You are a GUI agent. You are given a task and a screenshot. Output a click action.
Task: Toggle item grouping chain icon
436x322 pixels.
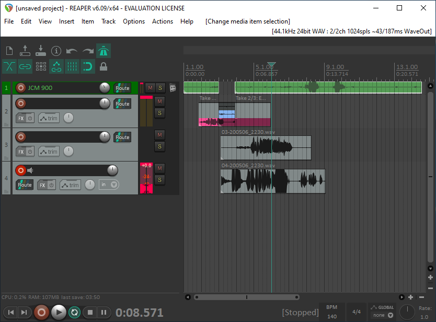tap(25, 67)
